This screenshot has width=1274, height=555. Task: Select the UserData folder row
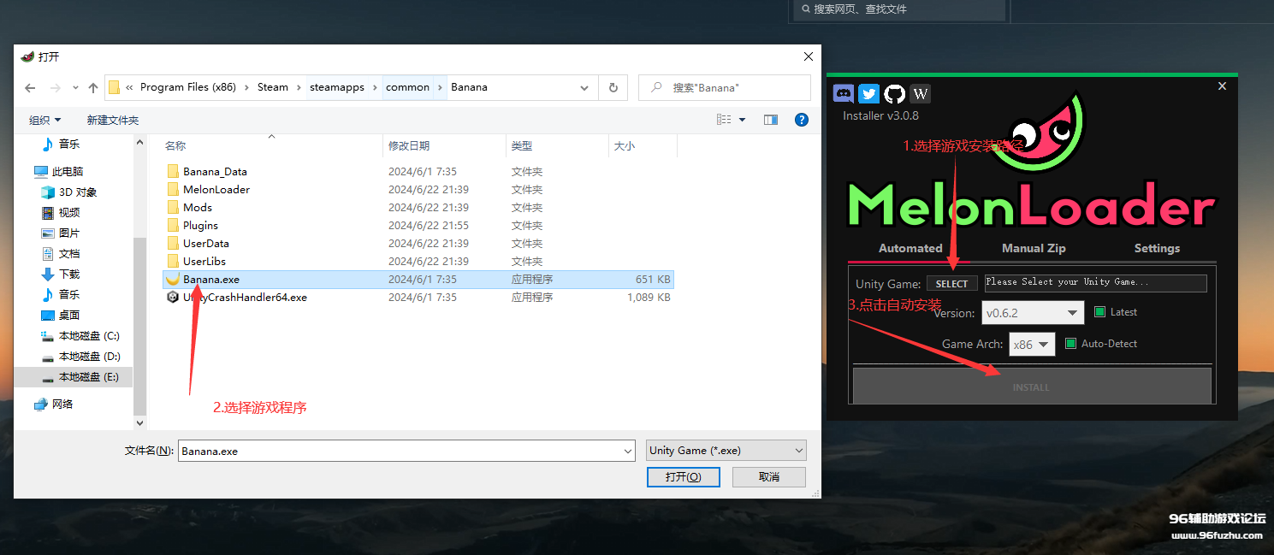point(418,244)
